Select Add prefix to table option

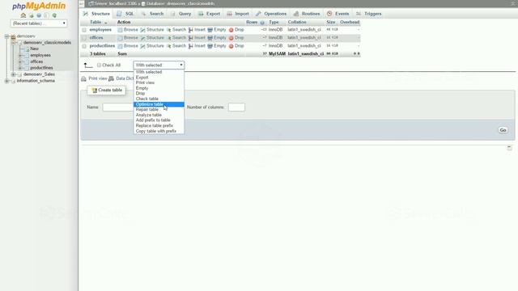point(159,120)
